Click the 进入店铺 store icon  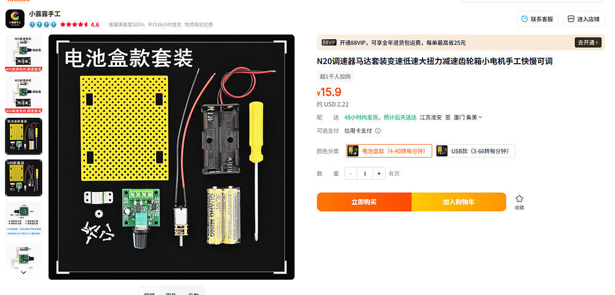571,19
